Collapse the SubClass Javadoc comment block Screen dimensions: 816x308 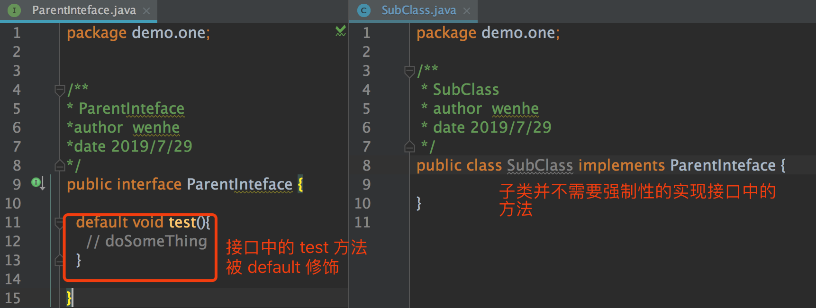click(409, 71)
